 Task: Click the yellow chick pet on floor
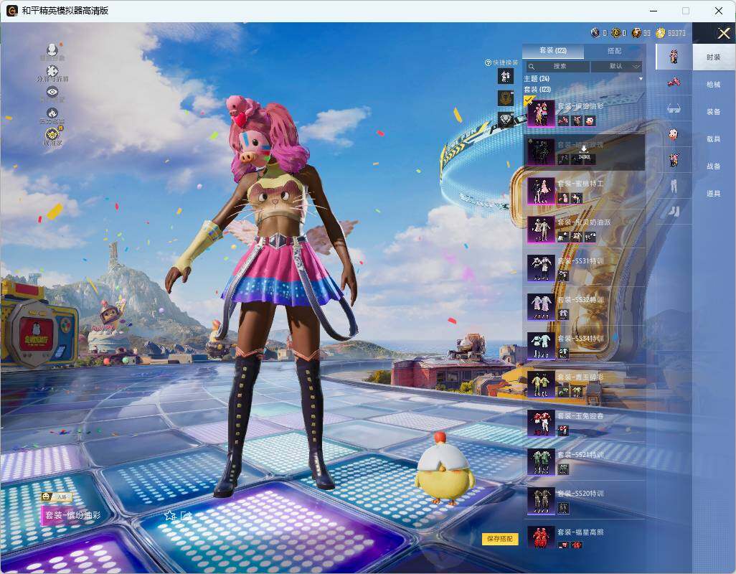click(x=445, y=469)
